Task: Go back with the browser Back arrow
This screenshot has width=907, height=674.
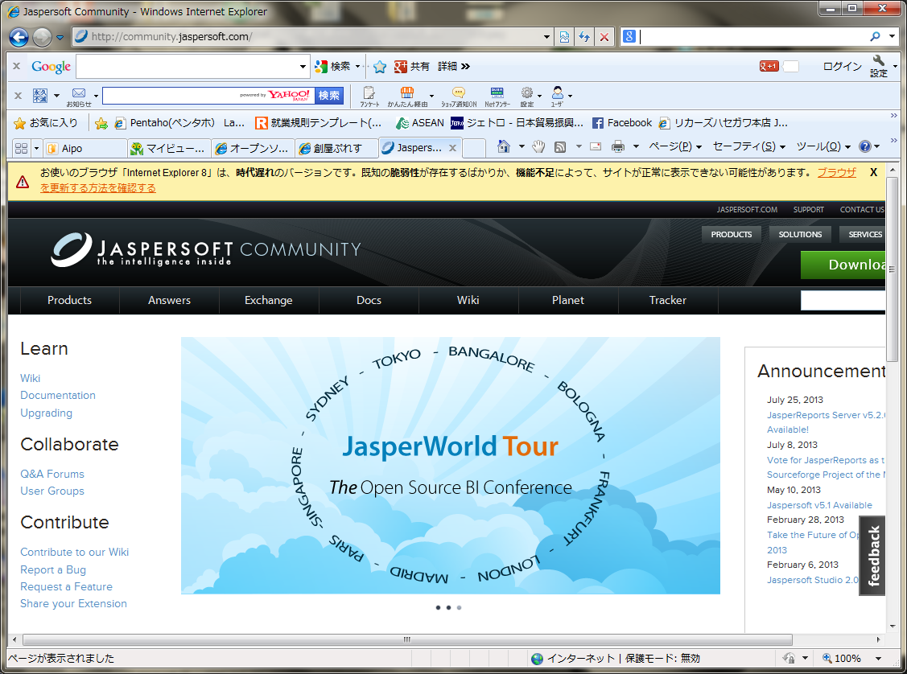Action: 19,38
